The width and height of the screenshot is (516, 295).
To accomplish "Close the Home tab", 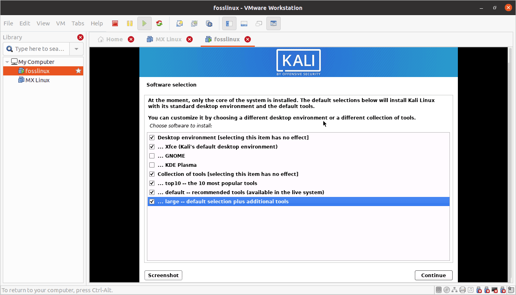I will [131, 39].
